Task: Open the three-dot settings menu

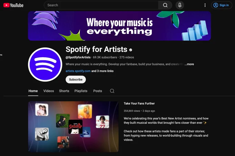Action: 205,5
